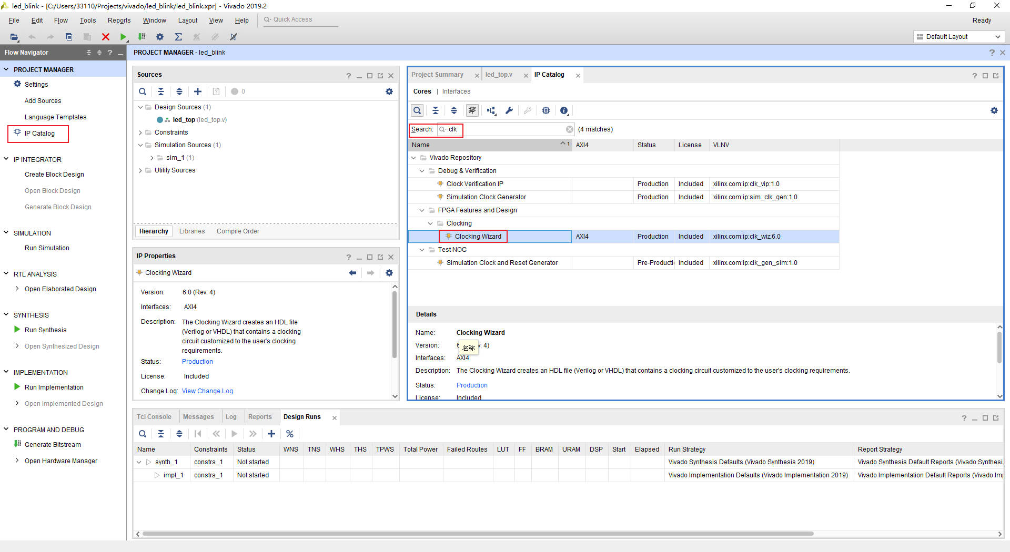Image resolution: width=1010 pixels, height=552 pixels.
Task: Clear the IP Catalog search field
Action: tap(570, 129)
